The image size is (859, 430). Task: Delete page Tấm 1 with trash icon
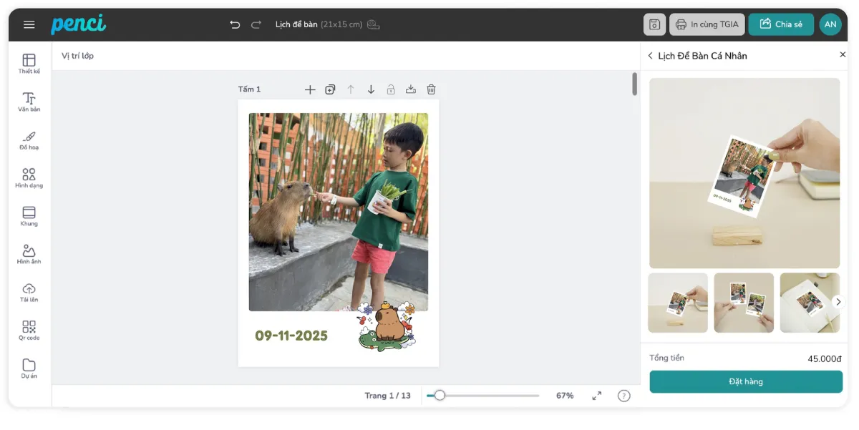tap(431, 89)
